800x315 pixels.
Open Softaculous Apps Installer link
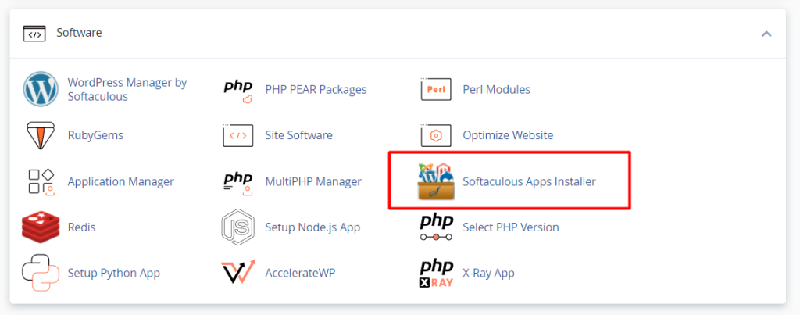[x=529, y=181]
